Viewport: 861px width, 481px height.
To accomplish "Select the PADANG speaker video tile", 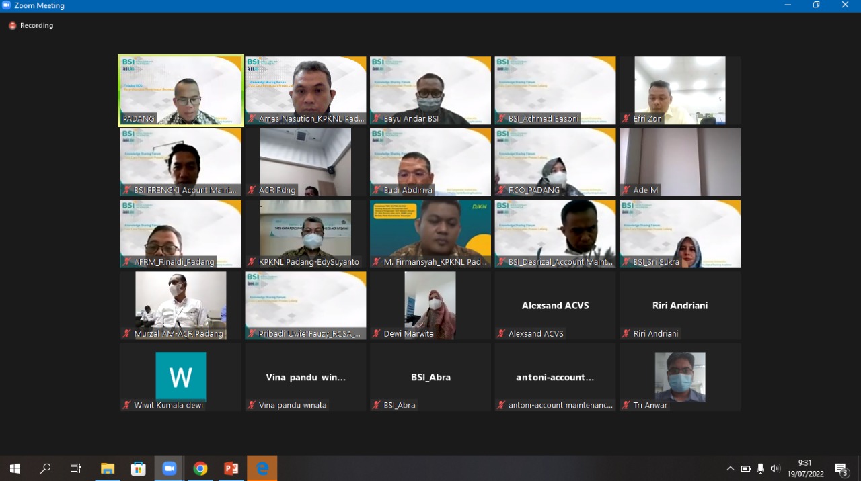I will [181, 91].
